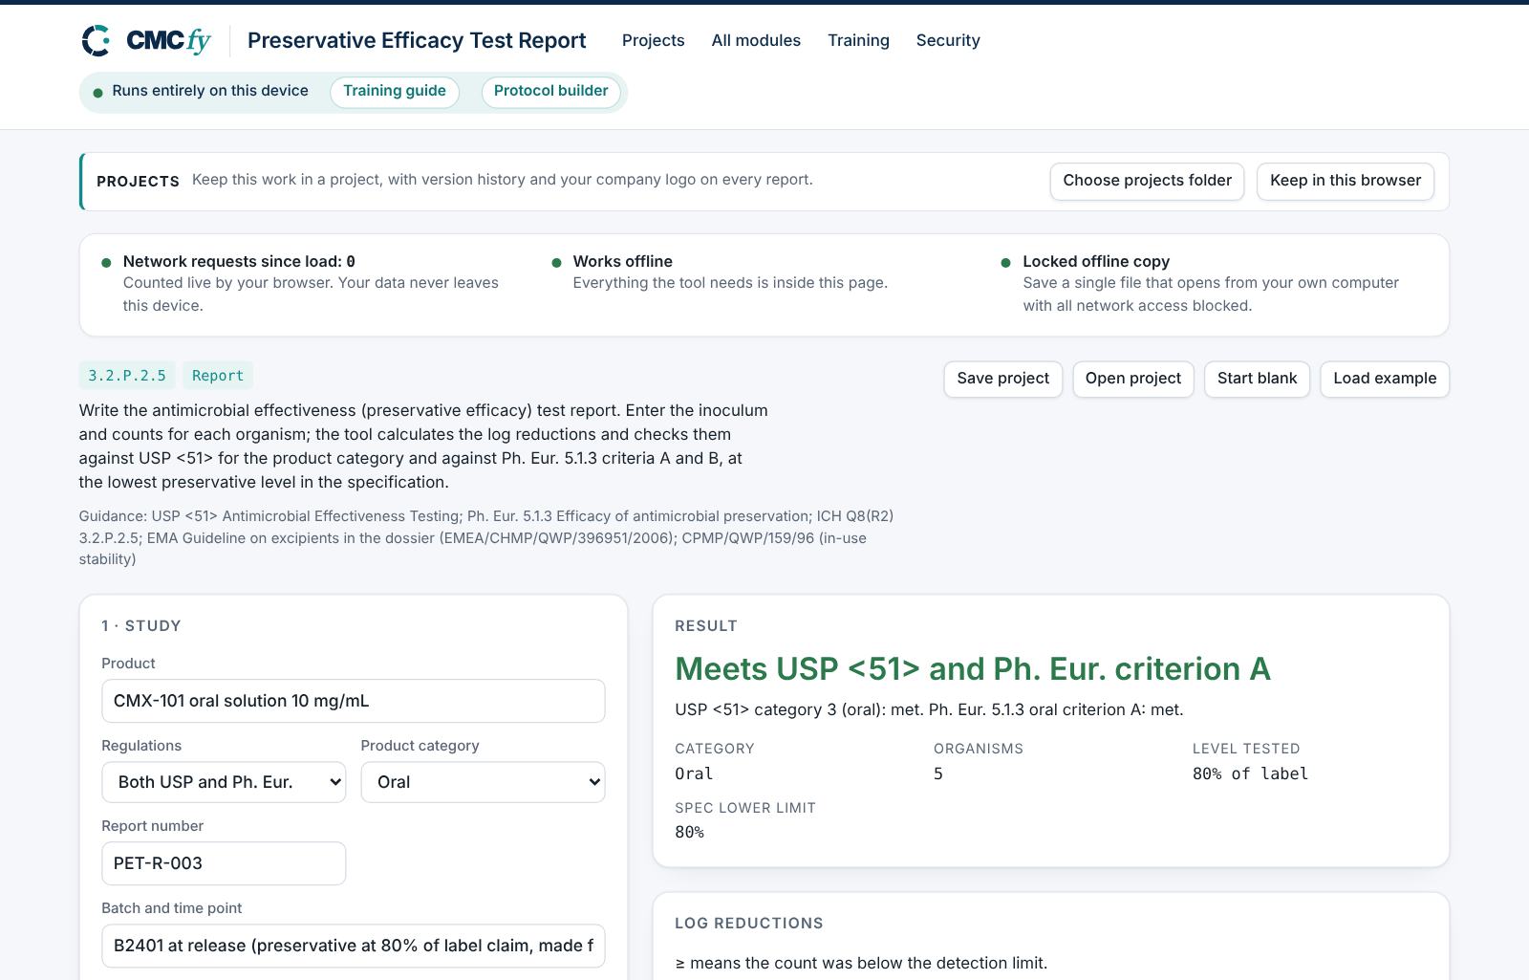Click the Batch and time point field

point(354,946)
